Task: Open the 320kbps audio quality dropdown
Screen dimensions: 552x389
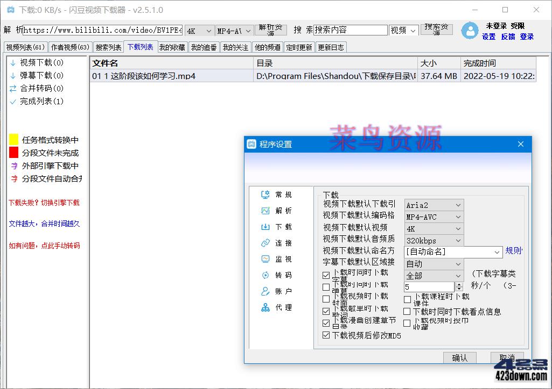Action: (459, 240)
